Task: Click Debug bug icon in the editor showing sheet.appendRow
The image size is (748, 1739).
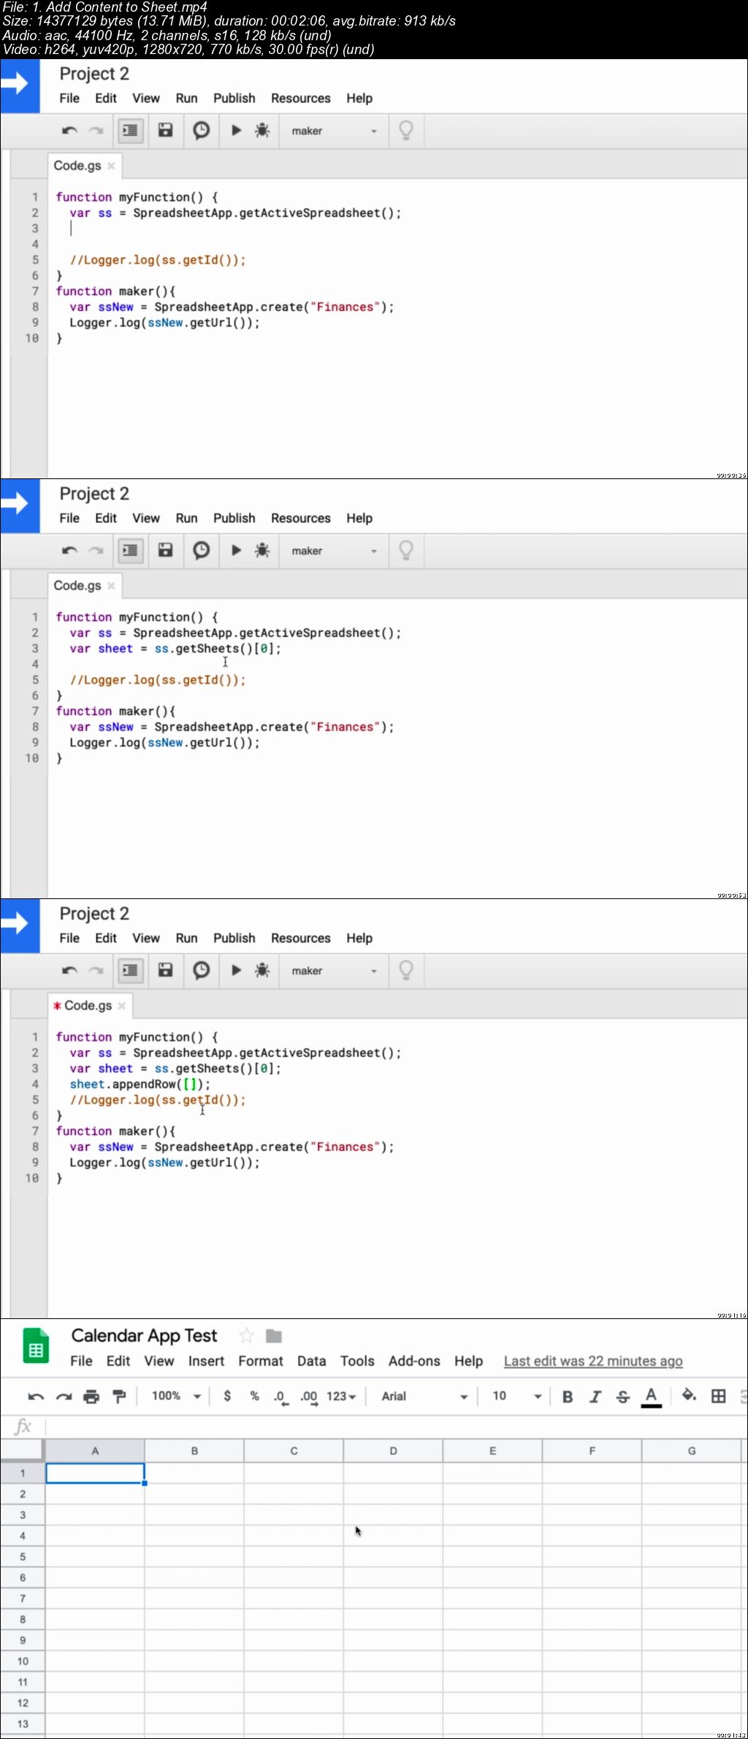Action: 262,970
